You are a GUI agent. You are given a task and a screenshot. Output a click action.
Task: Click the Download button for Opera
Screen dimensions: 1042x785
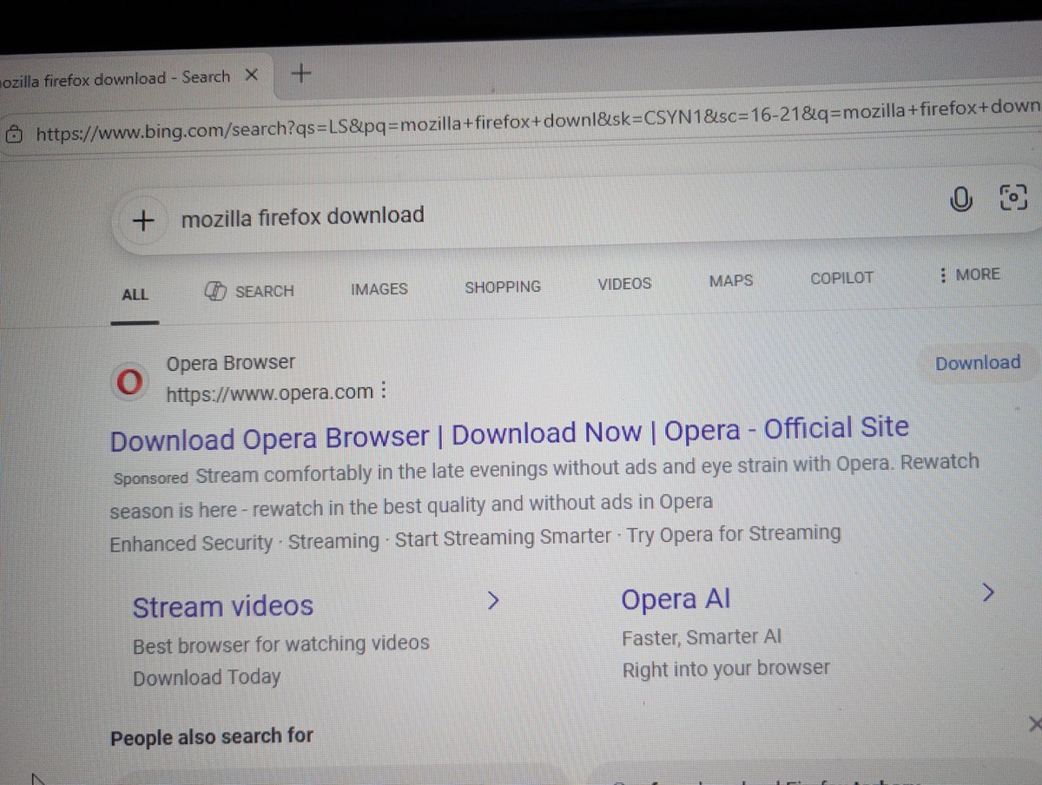pyautogui.click(x=977, y=363)
